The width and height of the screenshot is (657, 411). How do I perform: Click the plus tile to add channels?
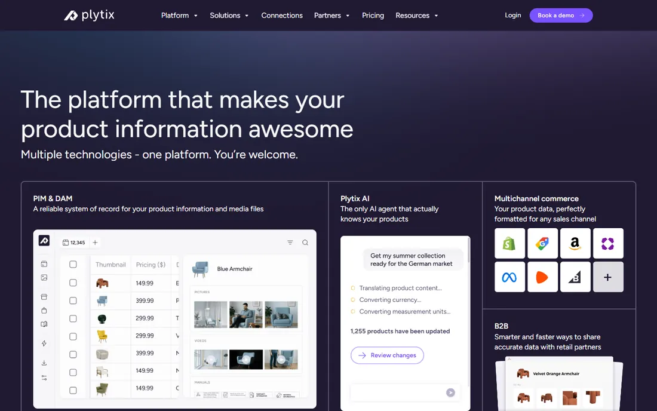(x=608, y=277)
